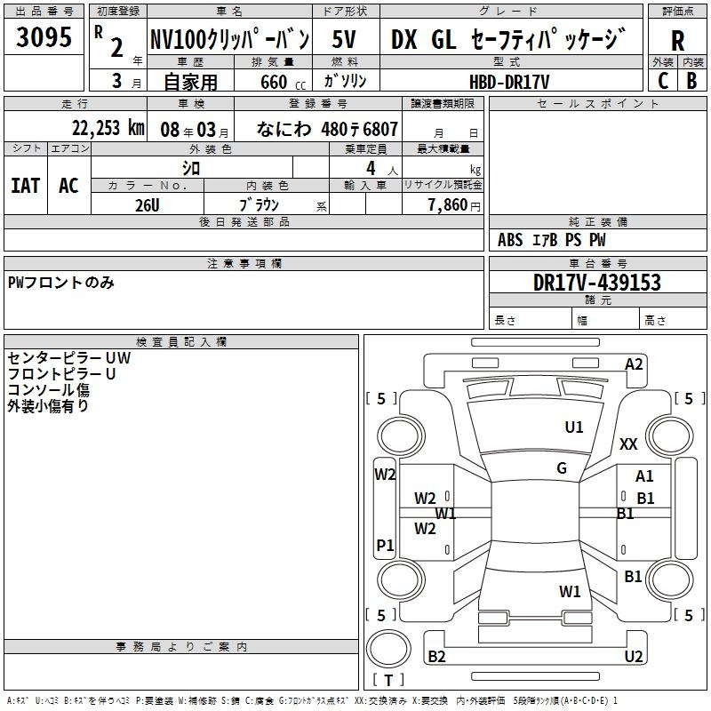The image size is (711, 711).
Task: Select chassis number DR17V-439153
Action: click(x=597, y=283)
